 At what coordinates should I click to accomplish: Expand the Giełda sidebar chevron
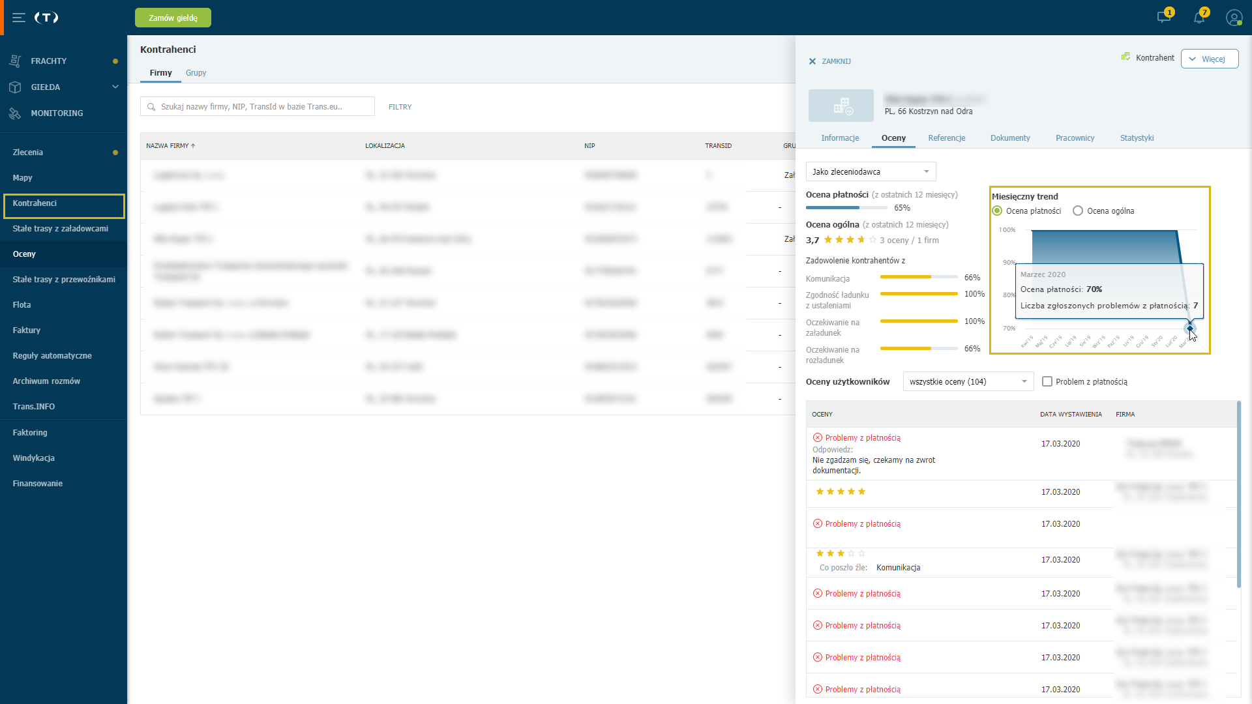pyautogui.click(x=115, y=87)
